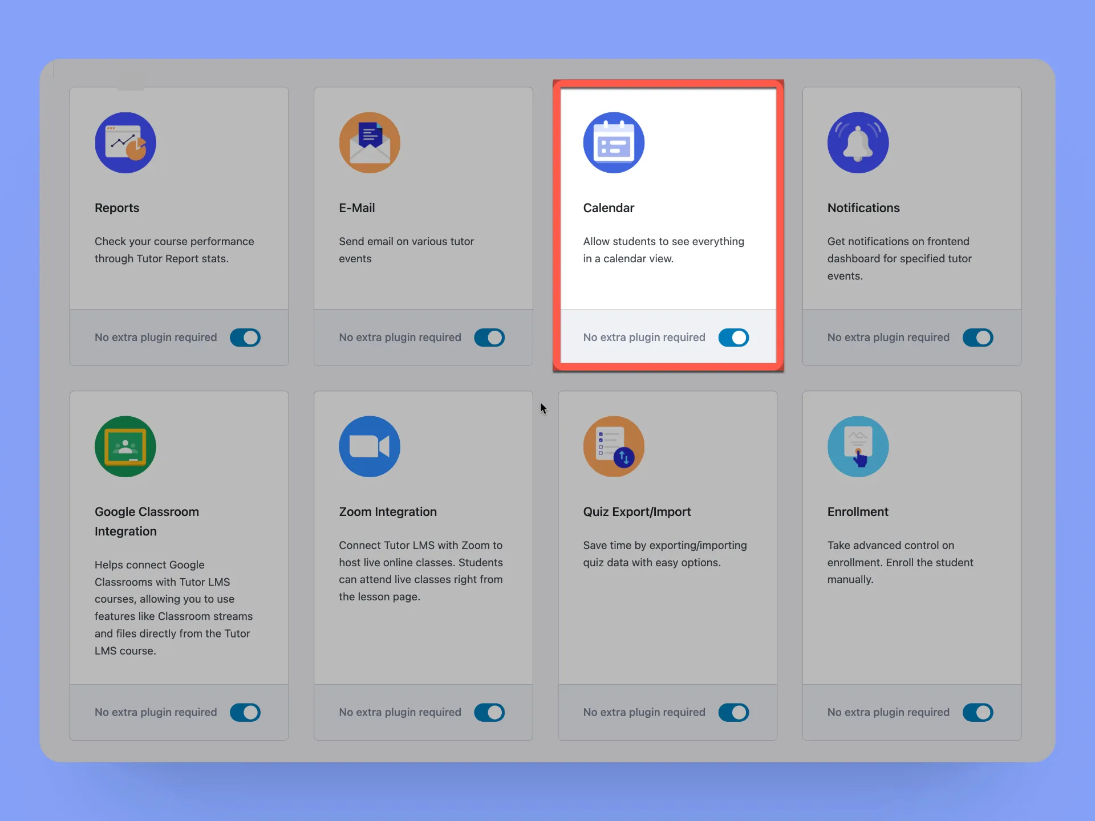Click 'Connect Tutor LMS with Zoom' description
This screenshot has height=821, width=1095.
click(x=421, y=571)
